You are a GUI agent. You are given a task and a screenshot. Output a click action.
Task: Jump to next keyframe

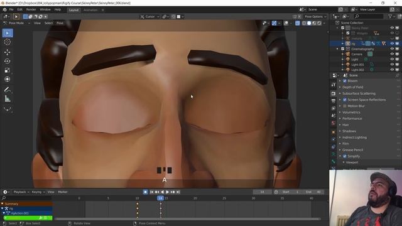[x=173, y=192]
